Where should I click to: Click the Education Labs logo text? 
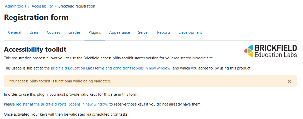[x=276, y=54]
